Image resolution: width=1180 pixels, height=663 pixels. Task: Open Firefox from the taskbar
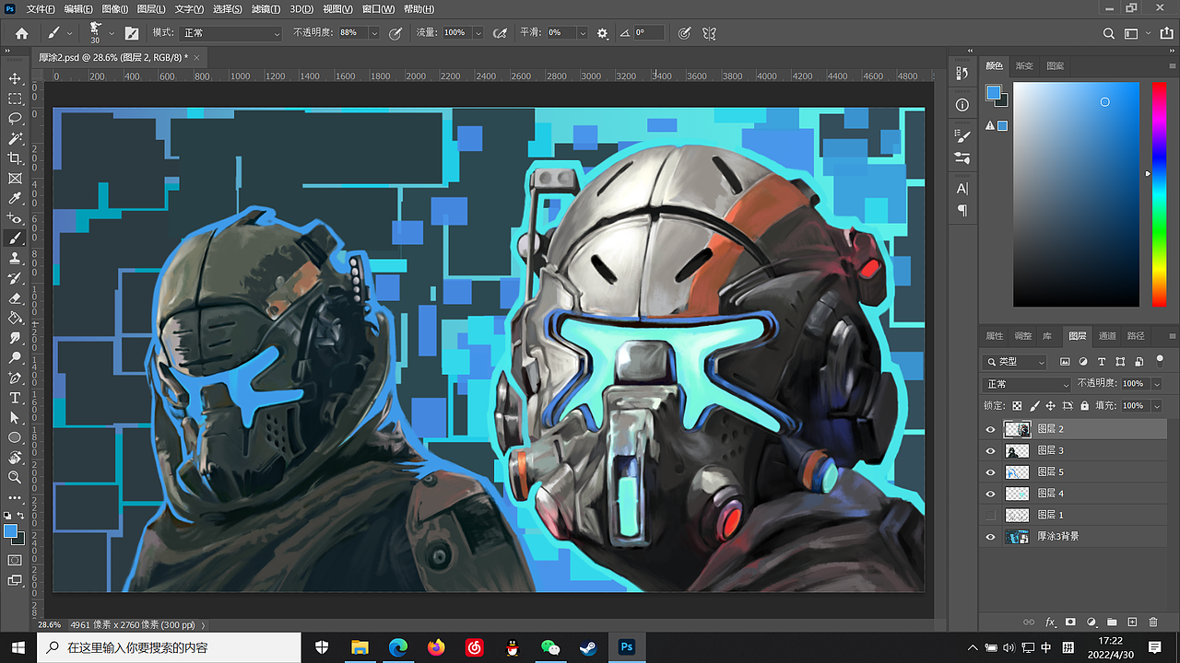pyautogui.click(x=436, y=647)
